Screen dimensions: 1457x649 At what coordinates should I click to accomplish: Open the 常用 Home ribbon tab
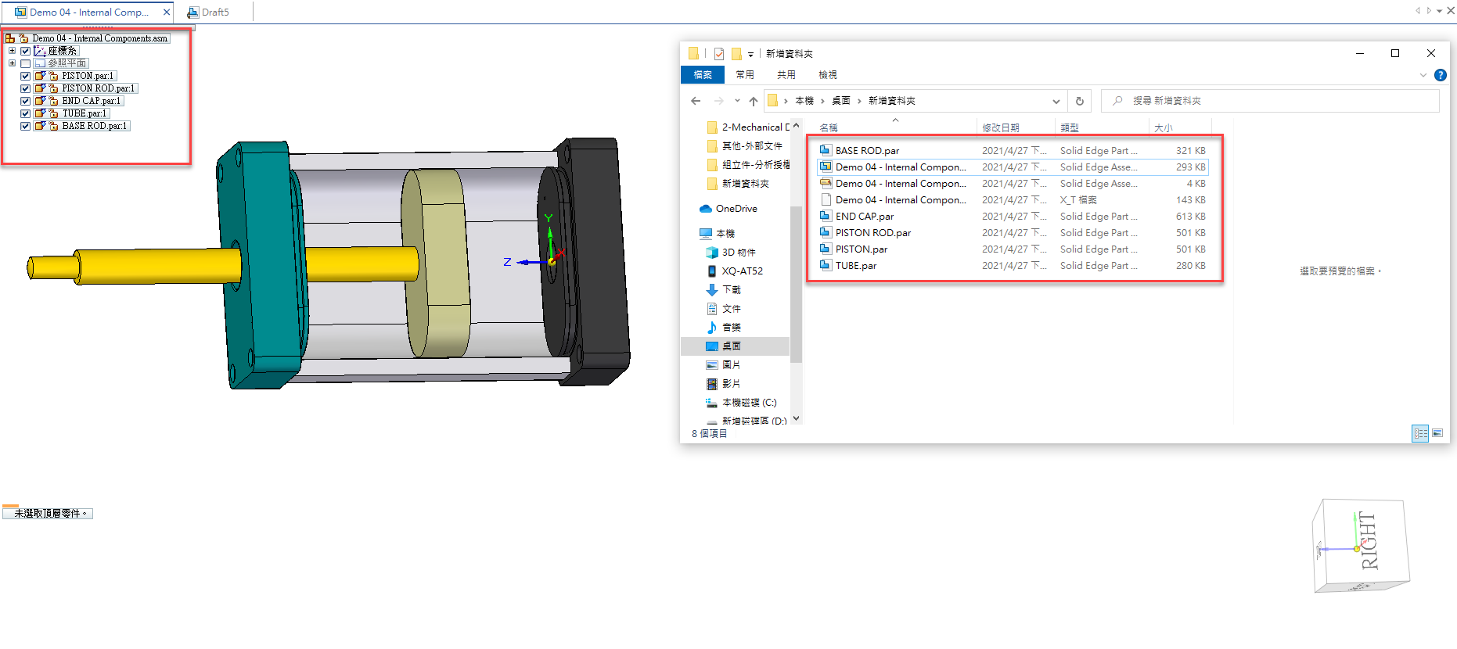(745, 75)
